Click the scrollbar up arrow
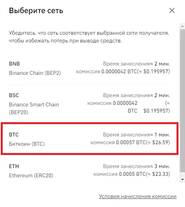This screenshot has height=207, width=185. pos(182,26)
